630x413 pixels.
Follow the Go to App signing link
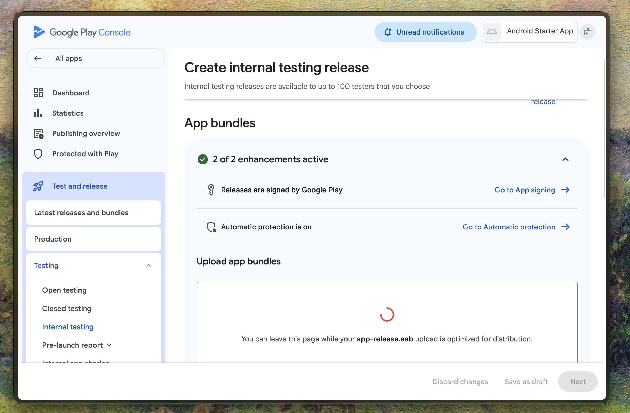pos(525,190)
